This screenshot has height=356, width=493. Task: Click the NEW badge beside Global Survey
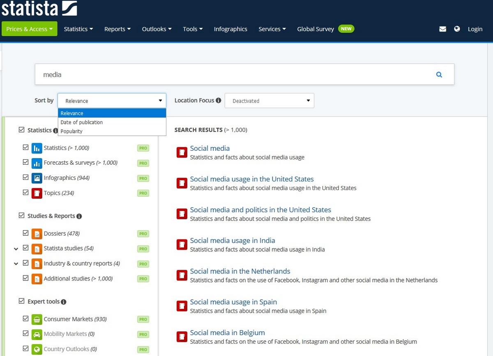click(346, 29)
